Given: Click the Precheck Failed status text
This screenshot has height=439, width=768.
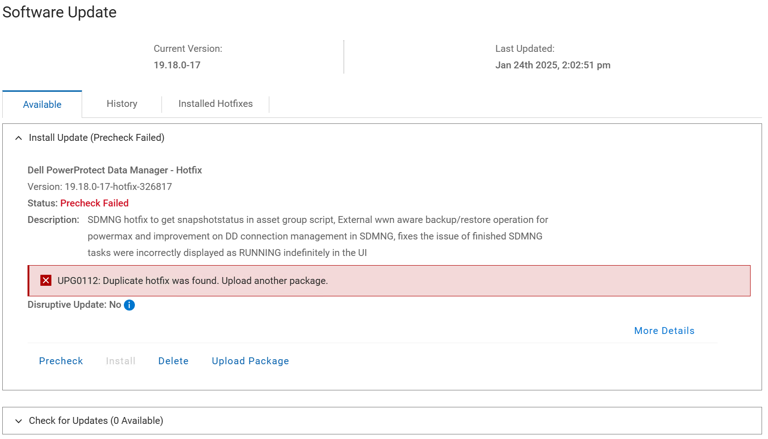Looking at the screenshot, I should [x=94, y=203].
